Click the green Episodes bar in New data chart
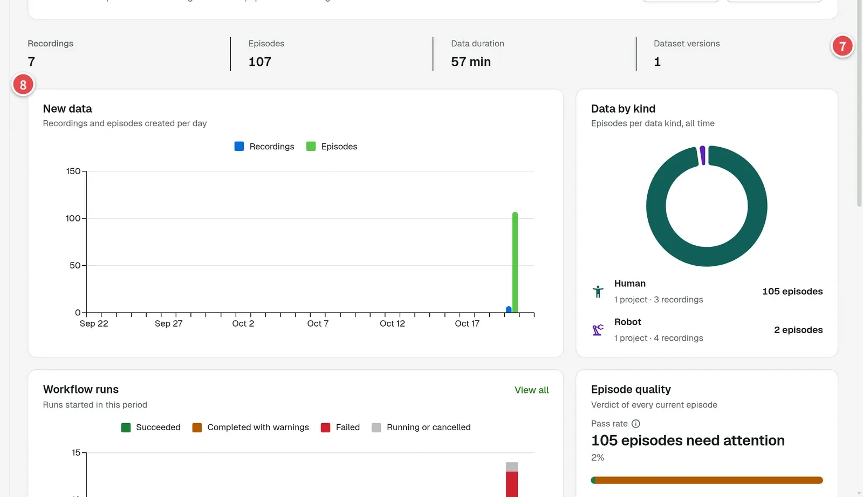 pyautogui.click(x=515, y=262)
